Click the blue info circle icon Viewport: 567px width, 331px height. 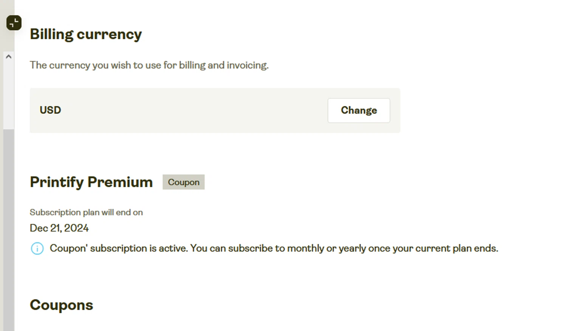37,249
